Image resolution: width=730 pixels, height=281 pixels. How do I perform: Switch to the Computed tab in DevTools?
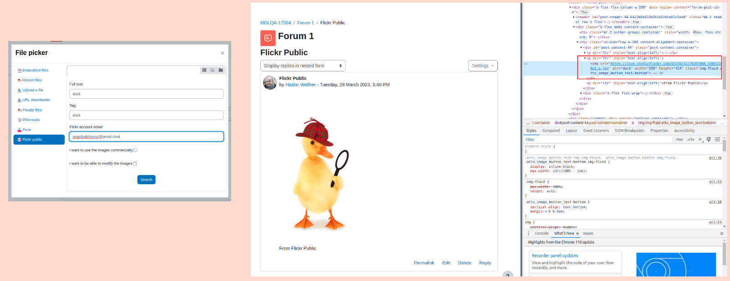551,131
